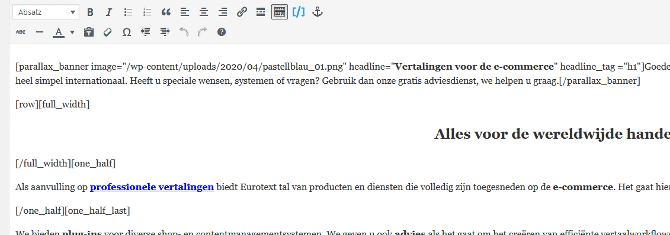Click the [/full_width][one_half] shortcode line
The image size is (670, 235).
65,164
